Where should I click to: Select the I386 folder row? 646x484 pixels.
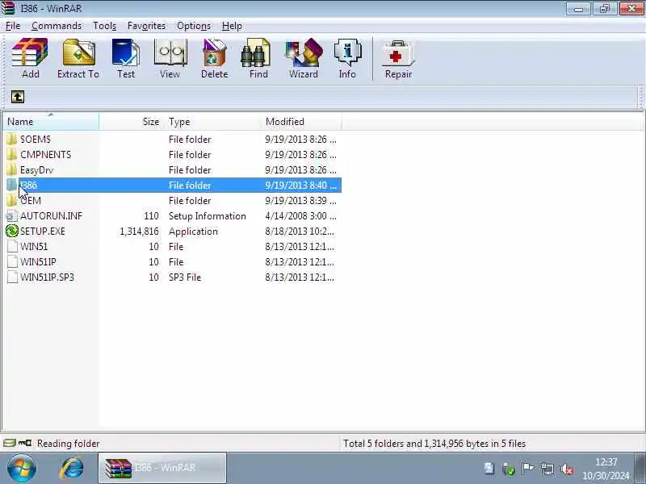173,186
